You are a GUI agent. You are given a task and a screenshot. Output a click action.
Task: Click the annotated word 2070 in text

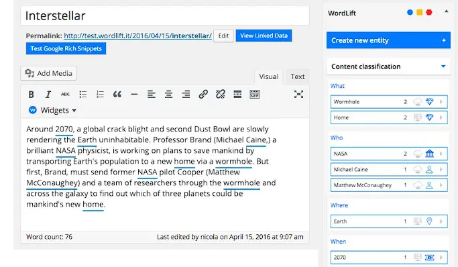click(x=64, y=129)
